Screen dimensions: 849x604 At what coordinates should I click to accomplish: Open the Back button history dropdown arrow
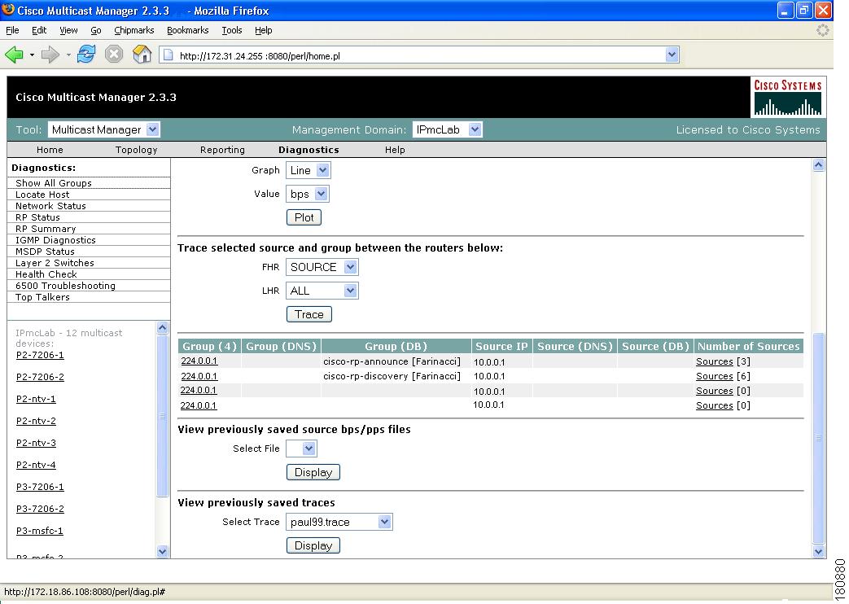click(x=32, y=55)
